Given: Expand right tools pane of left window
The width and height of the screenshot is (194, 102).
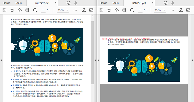Looking at the screenshot, I should [95, 60].
